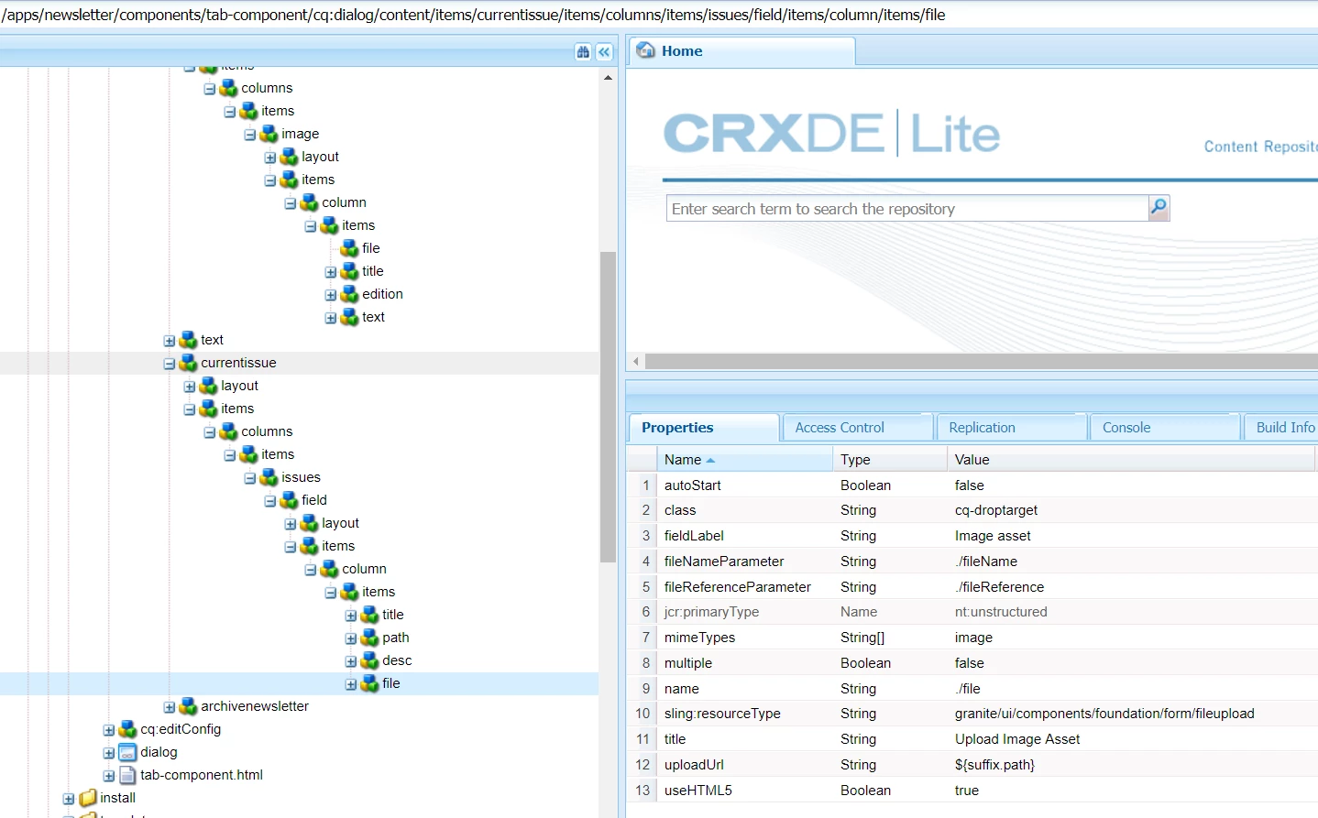Click the repository search input field
The height and width of the screenshot is (818, 1318).
(x=907, y=208)
